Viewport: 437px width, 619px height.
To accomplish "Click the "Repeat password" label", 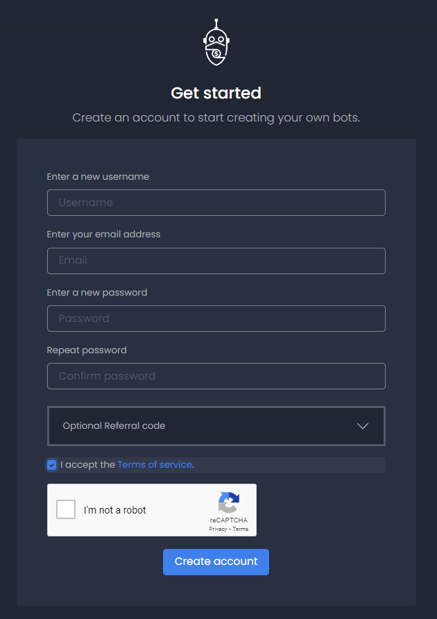I will tap(87, 350).
